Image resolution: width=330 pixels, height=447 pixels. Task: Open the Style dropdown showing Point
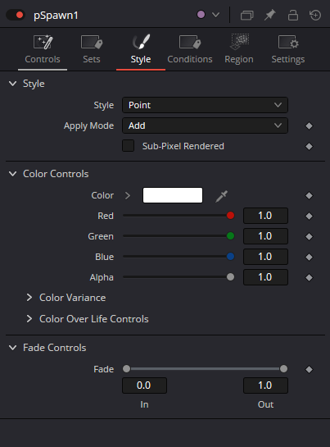(x=205, y=105)
